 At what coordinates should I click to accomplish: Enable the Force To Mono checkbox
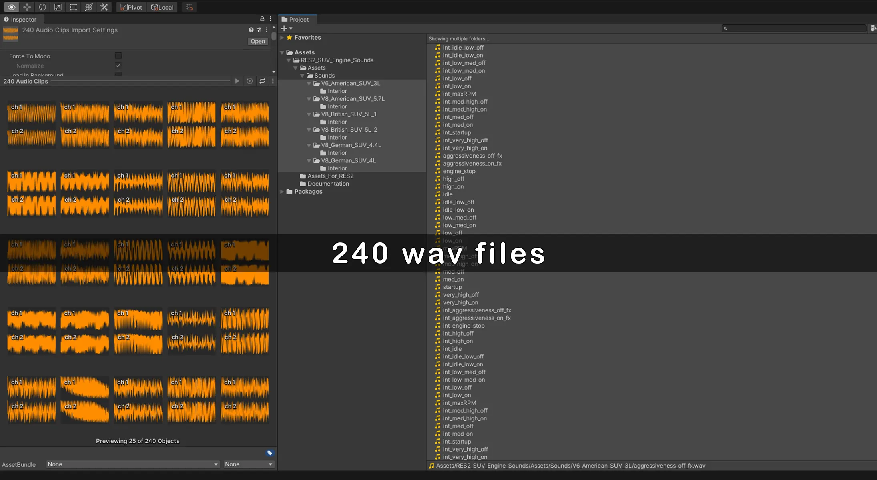pyautogui.click(x=118, y=56)
